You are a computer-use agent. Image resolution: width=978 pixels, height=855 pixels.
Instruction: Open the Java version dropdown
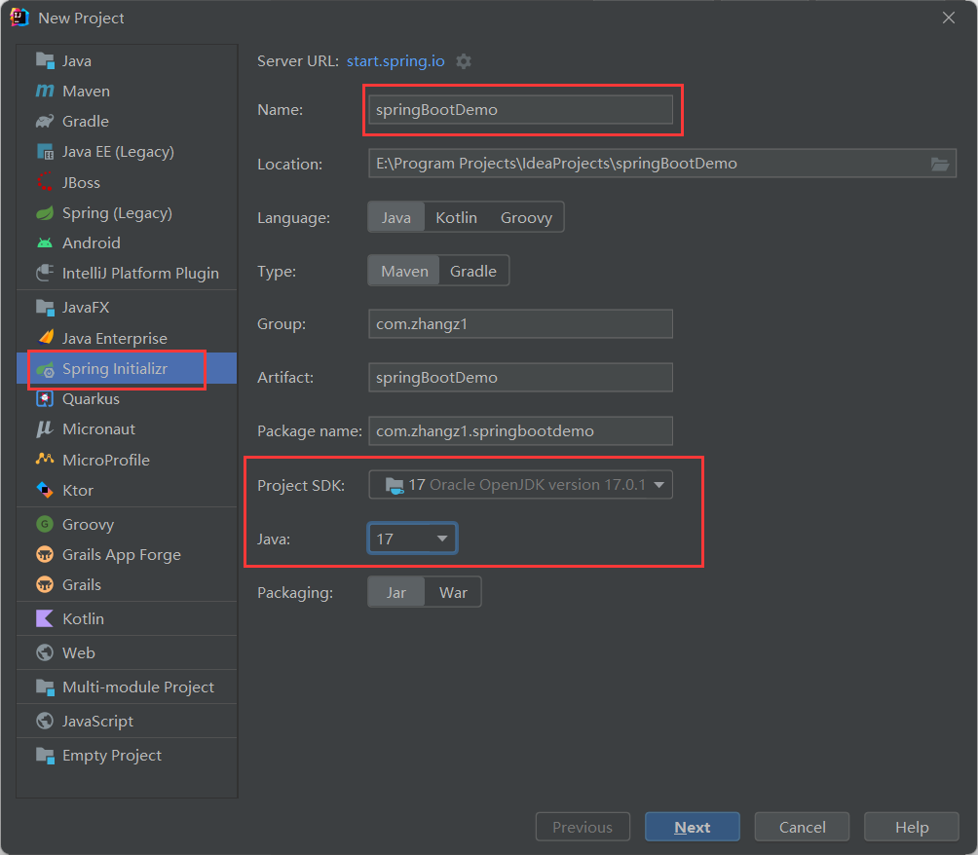411,538
